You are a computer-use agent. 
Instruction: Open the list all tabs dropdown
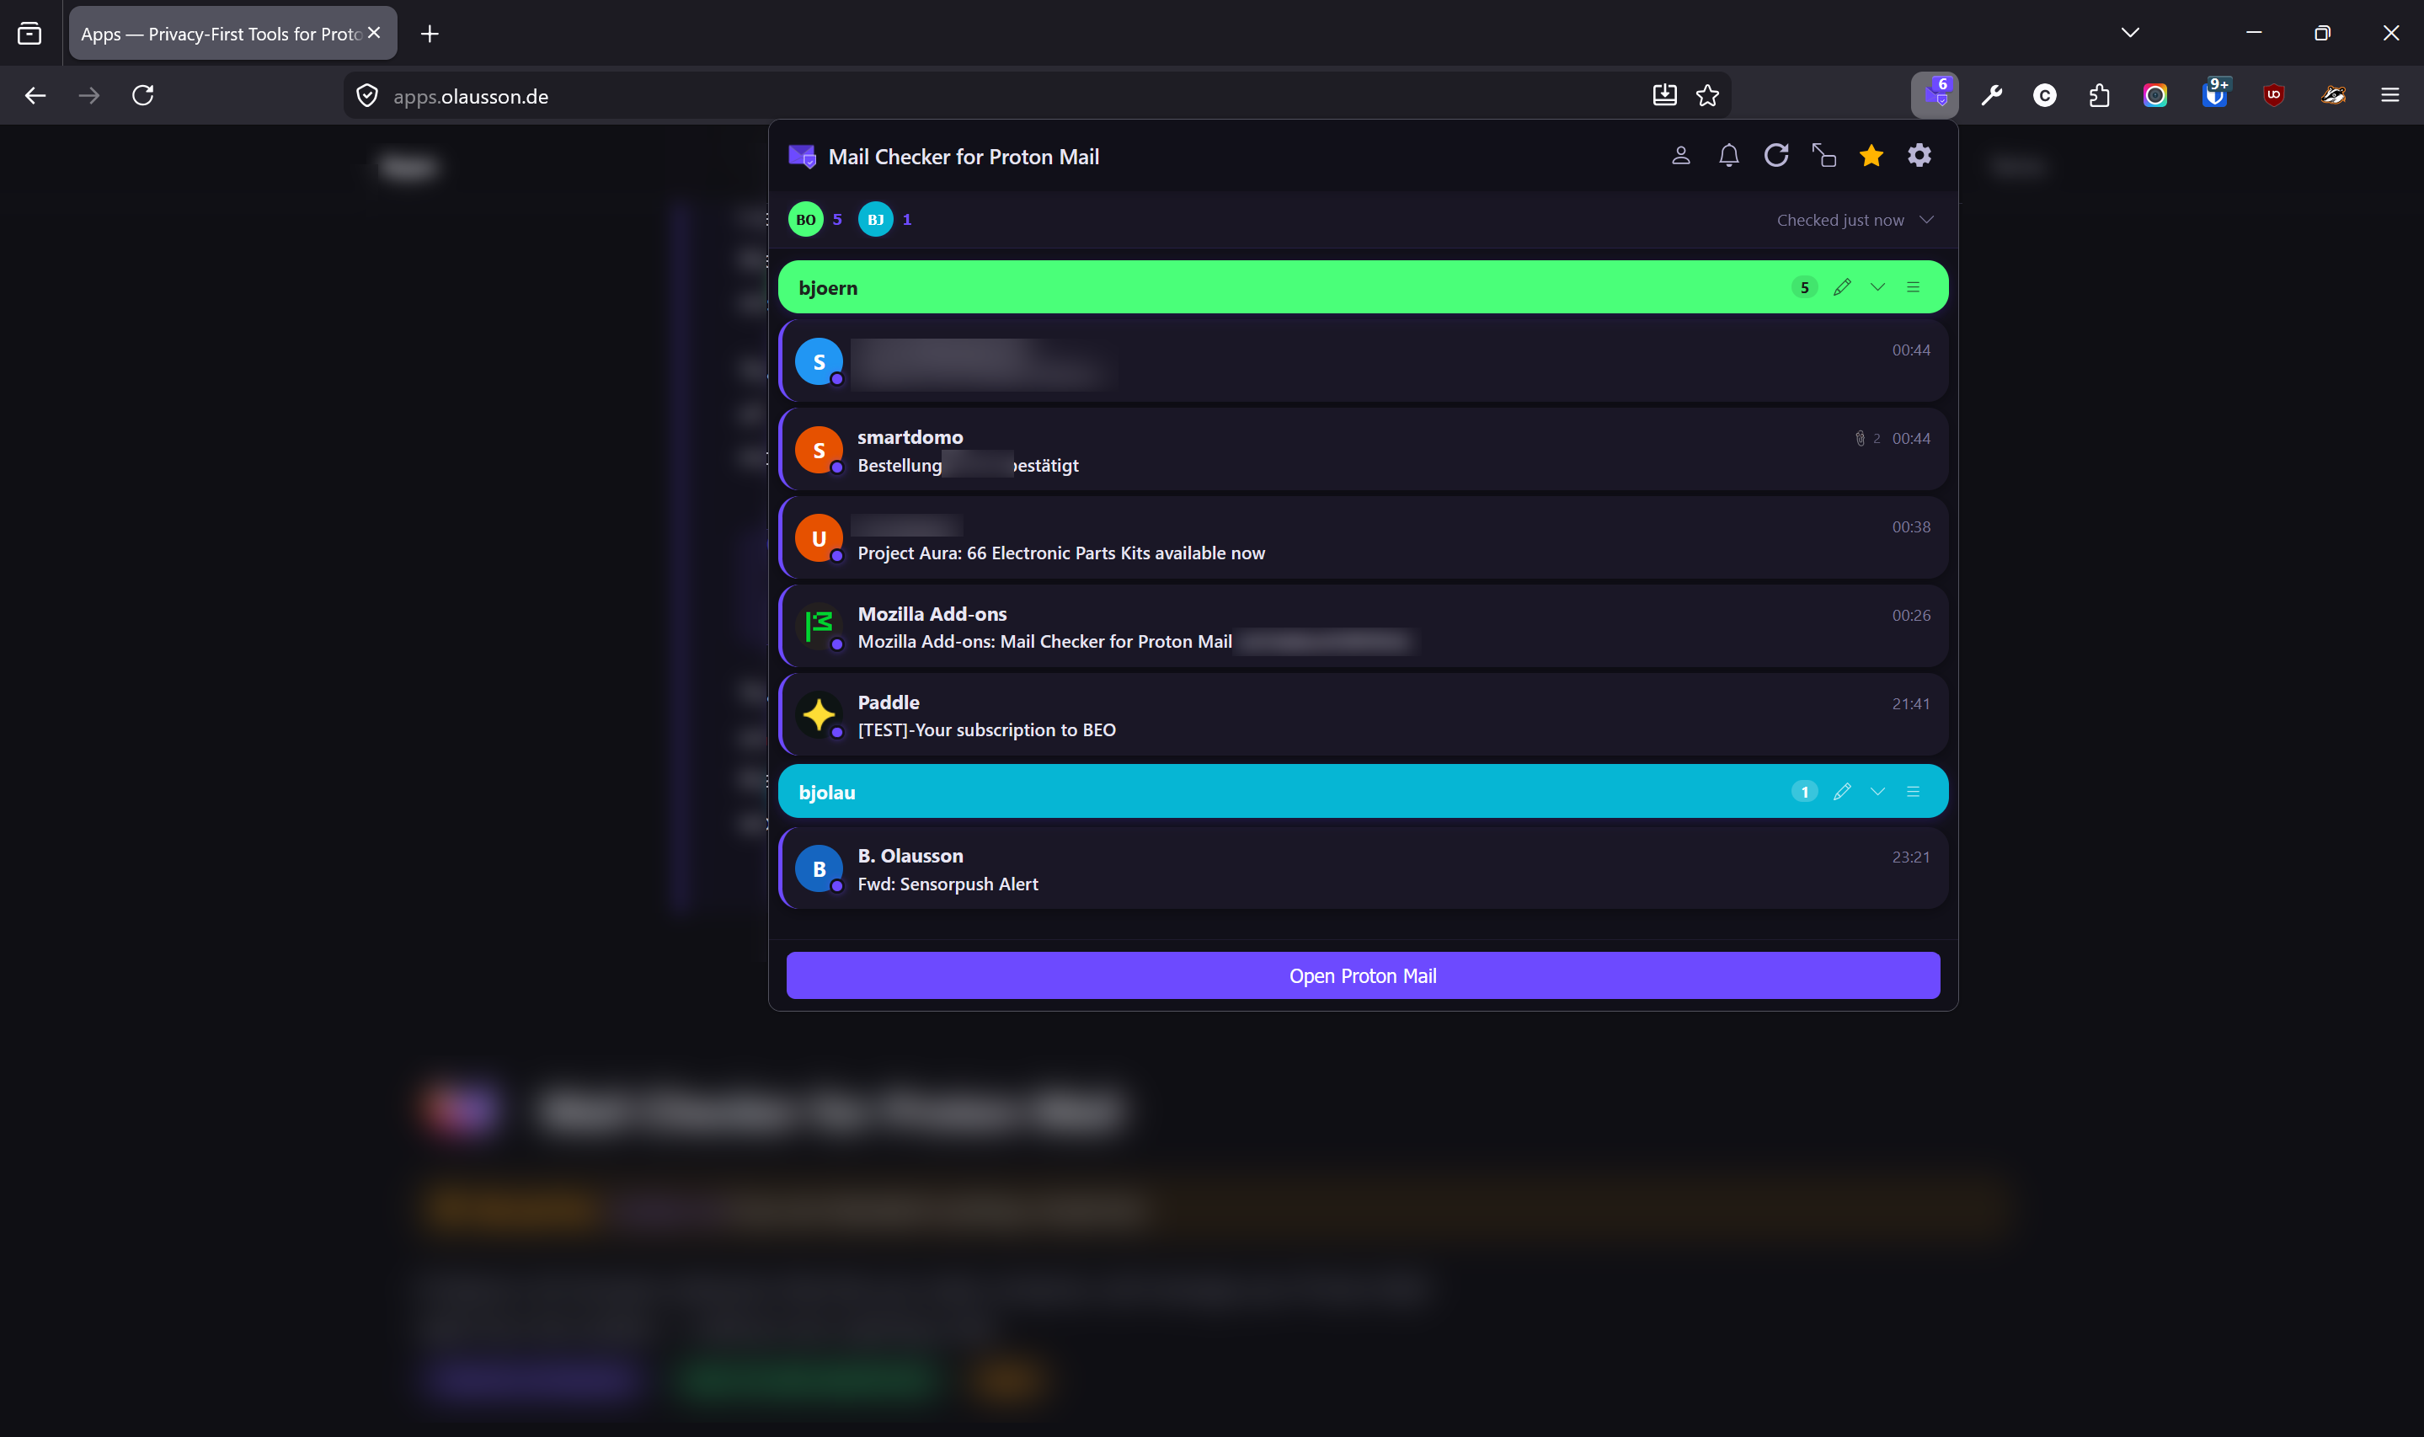[x=2130, y=33]
